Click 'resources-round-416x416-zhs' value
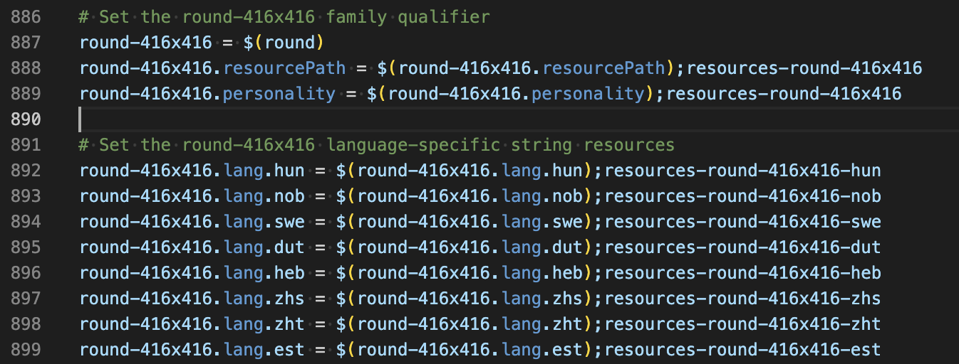The width and height of the screenshot is (959, 364). tap(742, 299)
